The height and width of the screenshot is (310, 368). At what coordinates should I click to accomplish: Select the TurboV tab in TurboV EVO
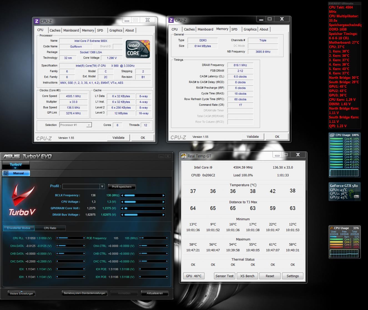coord(16,165)
